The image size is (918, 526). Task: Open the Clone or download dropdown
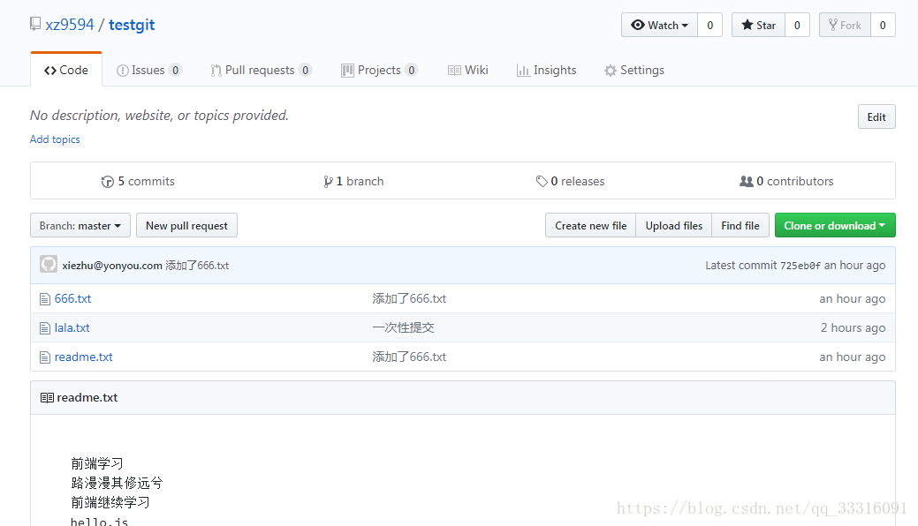835,226
